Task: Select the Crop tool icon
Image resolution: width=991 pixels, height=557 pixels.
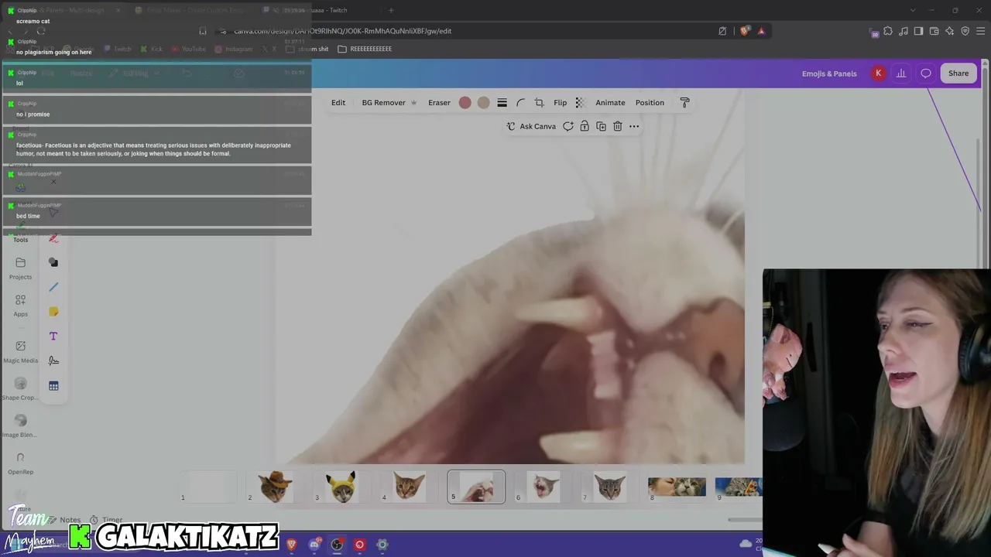Action: 539,103
